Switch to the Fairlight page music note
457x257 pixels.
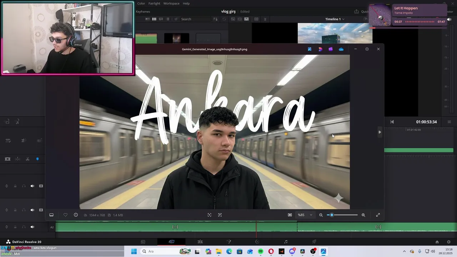tap(286, 242)
